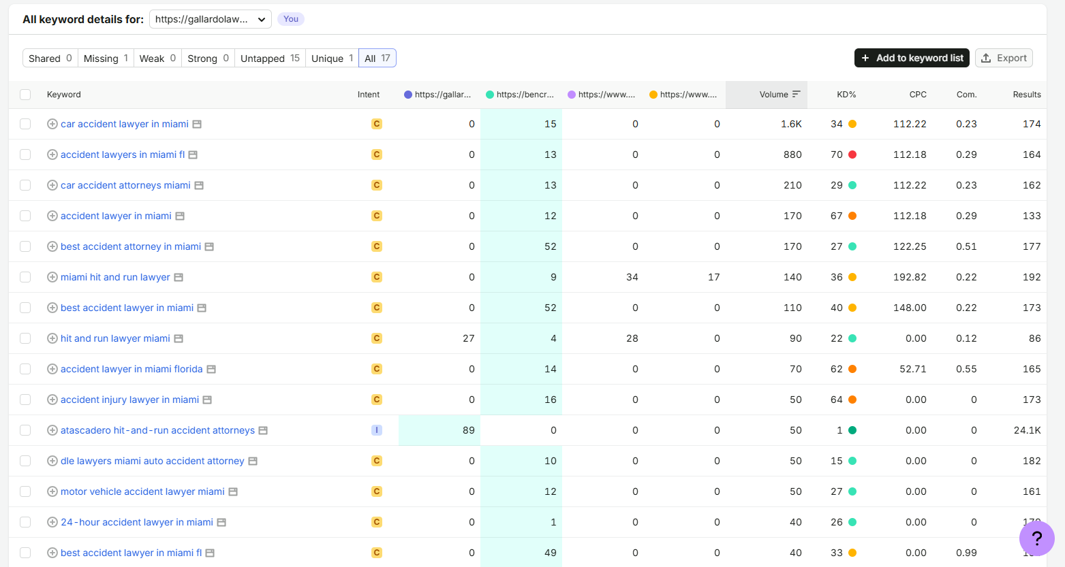Switch to the Strong keywords tab
The image size is (1065, 567).
(208, 58)
